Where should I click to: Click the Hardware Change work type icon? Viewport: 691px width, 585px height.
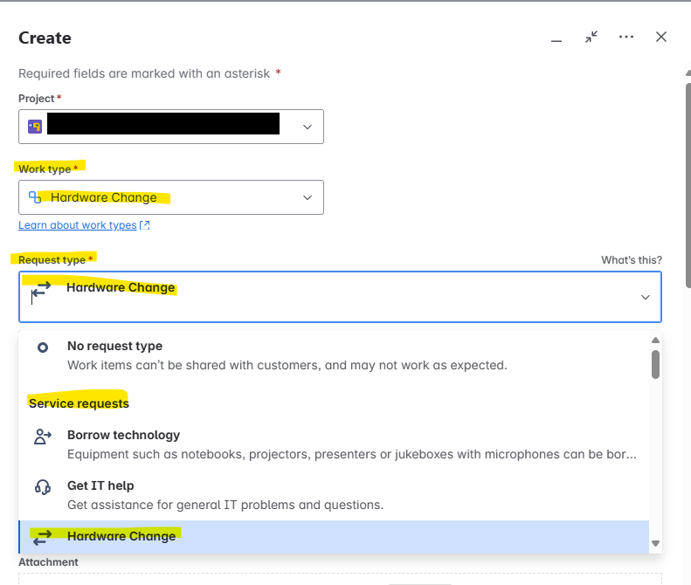coord(35,197)
